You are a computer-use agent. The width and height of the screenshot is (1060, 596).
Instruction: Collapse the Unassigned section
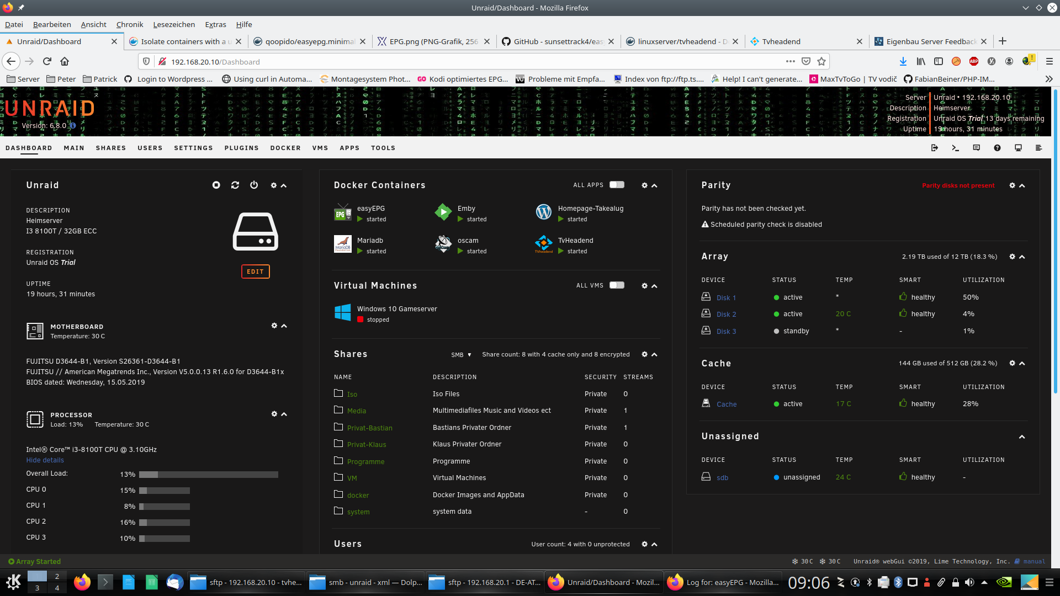pos(1022,437)
